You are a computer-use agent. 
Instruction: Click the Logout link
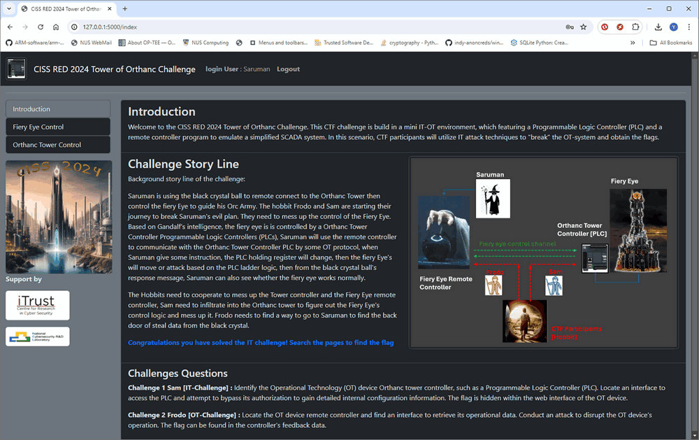point(288,69)
